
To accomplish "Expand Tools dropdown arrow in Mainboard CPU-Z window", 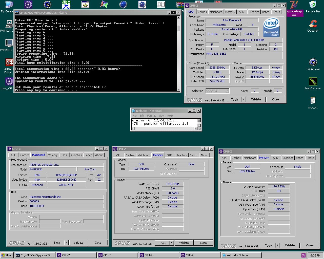I will click(66, 243).
